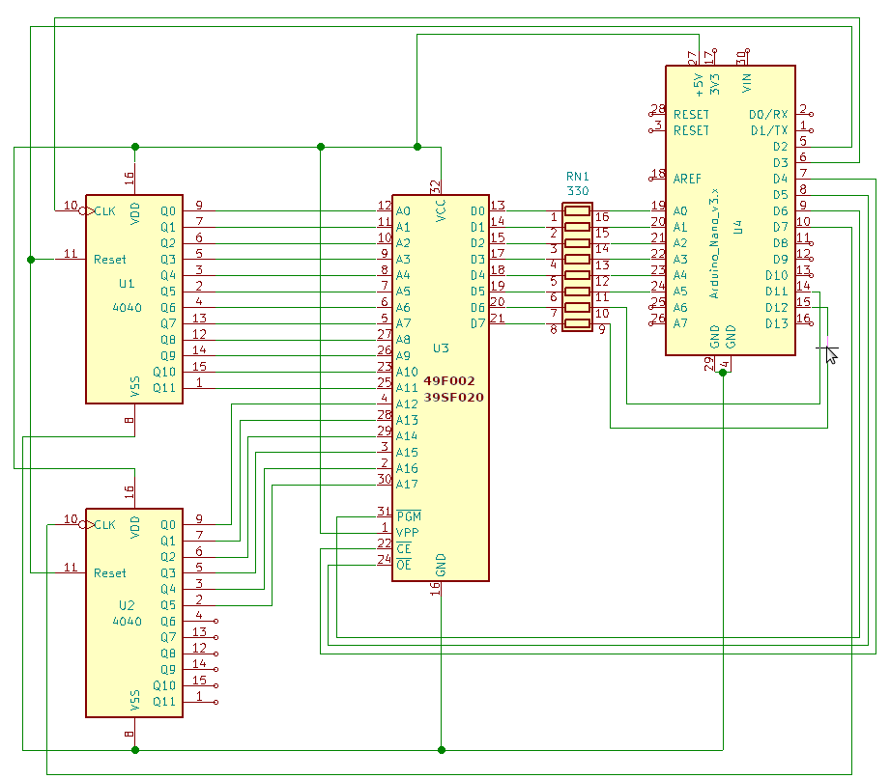The height and width of the screenshot is (779, 890).
Task: Select the PGM pin label on U3
Action: [409, 515]
